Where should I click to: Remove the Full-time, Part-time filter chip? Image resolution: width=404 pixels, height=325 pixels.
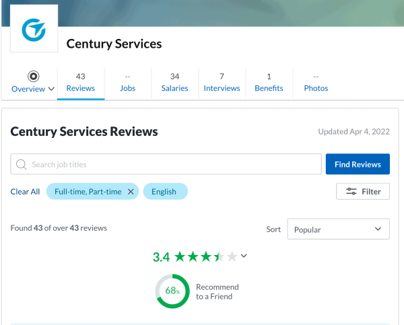coord(131,192)
